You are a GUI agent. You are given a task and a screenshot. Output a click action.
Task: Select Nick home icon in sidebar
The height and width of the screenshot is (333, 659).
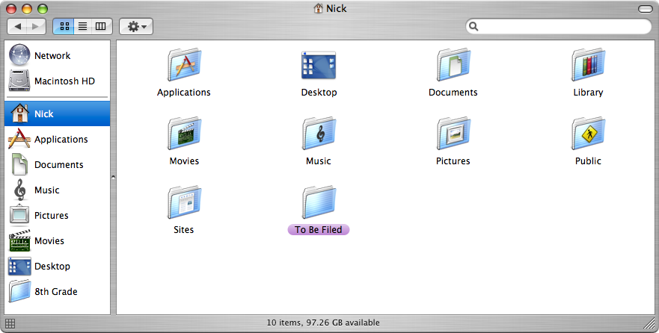click(x=19, y=113)
